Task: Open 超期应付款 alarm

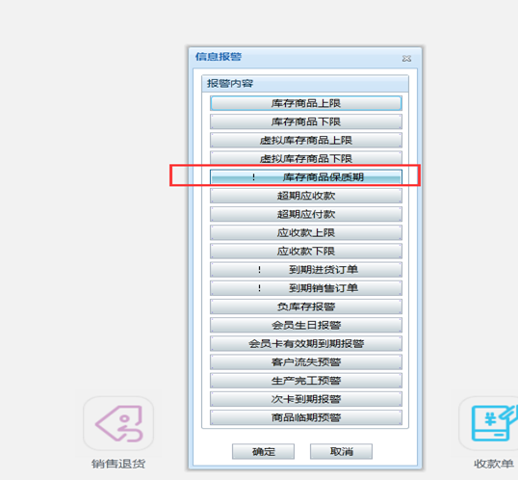Action: click(x=306, y=214)
